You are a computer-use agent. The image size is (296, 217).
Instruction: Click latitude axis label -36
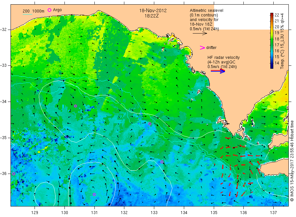pos(3,173)
